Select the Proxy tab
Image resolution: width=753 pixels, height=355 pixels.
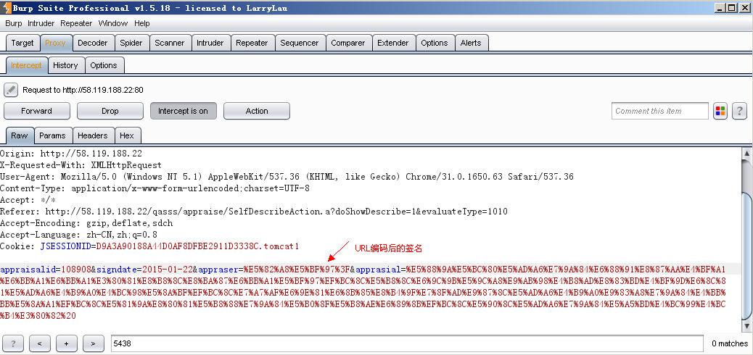(55, 43)
